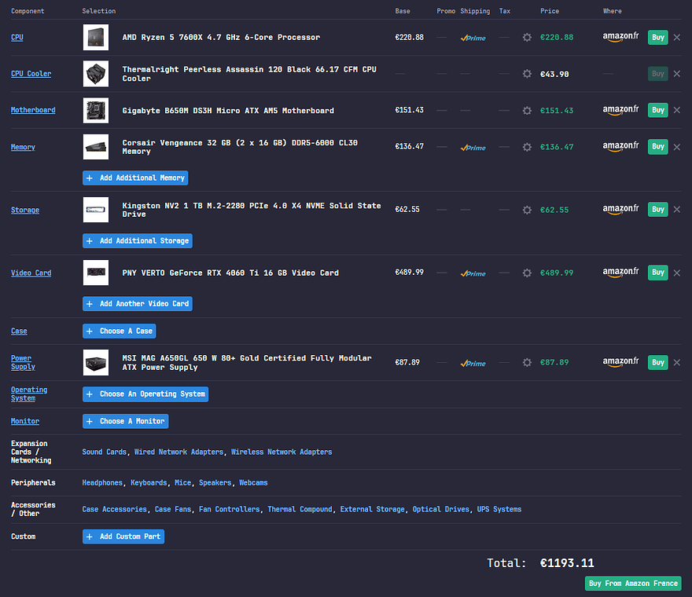Open the CPU Cooler component link
Image resolution: width=692 pixels, height=597 pixels.
tap(31, 74)
